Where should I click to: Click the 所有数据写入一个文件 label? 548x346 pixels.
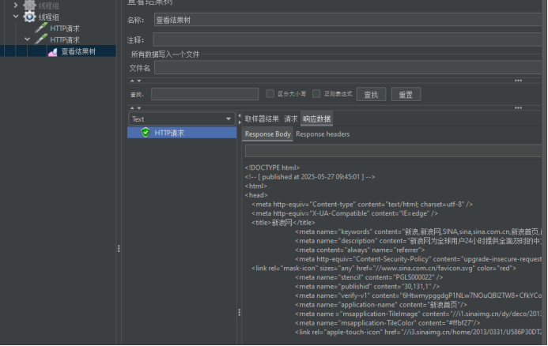[x=165, y=55]
